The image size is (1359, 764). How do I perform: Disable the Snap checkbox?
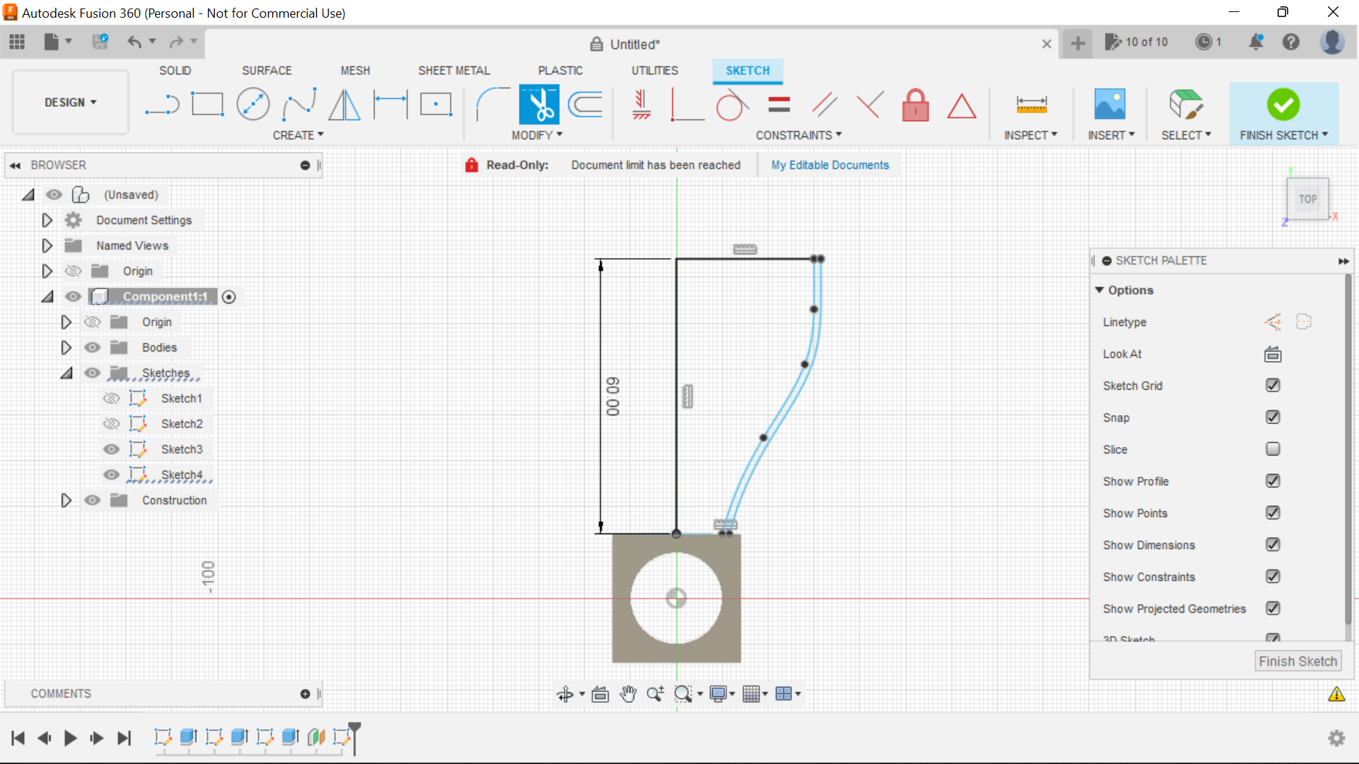tap(1273, 417)
